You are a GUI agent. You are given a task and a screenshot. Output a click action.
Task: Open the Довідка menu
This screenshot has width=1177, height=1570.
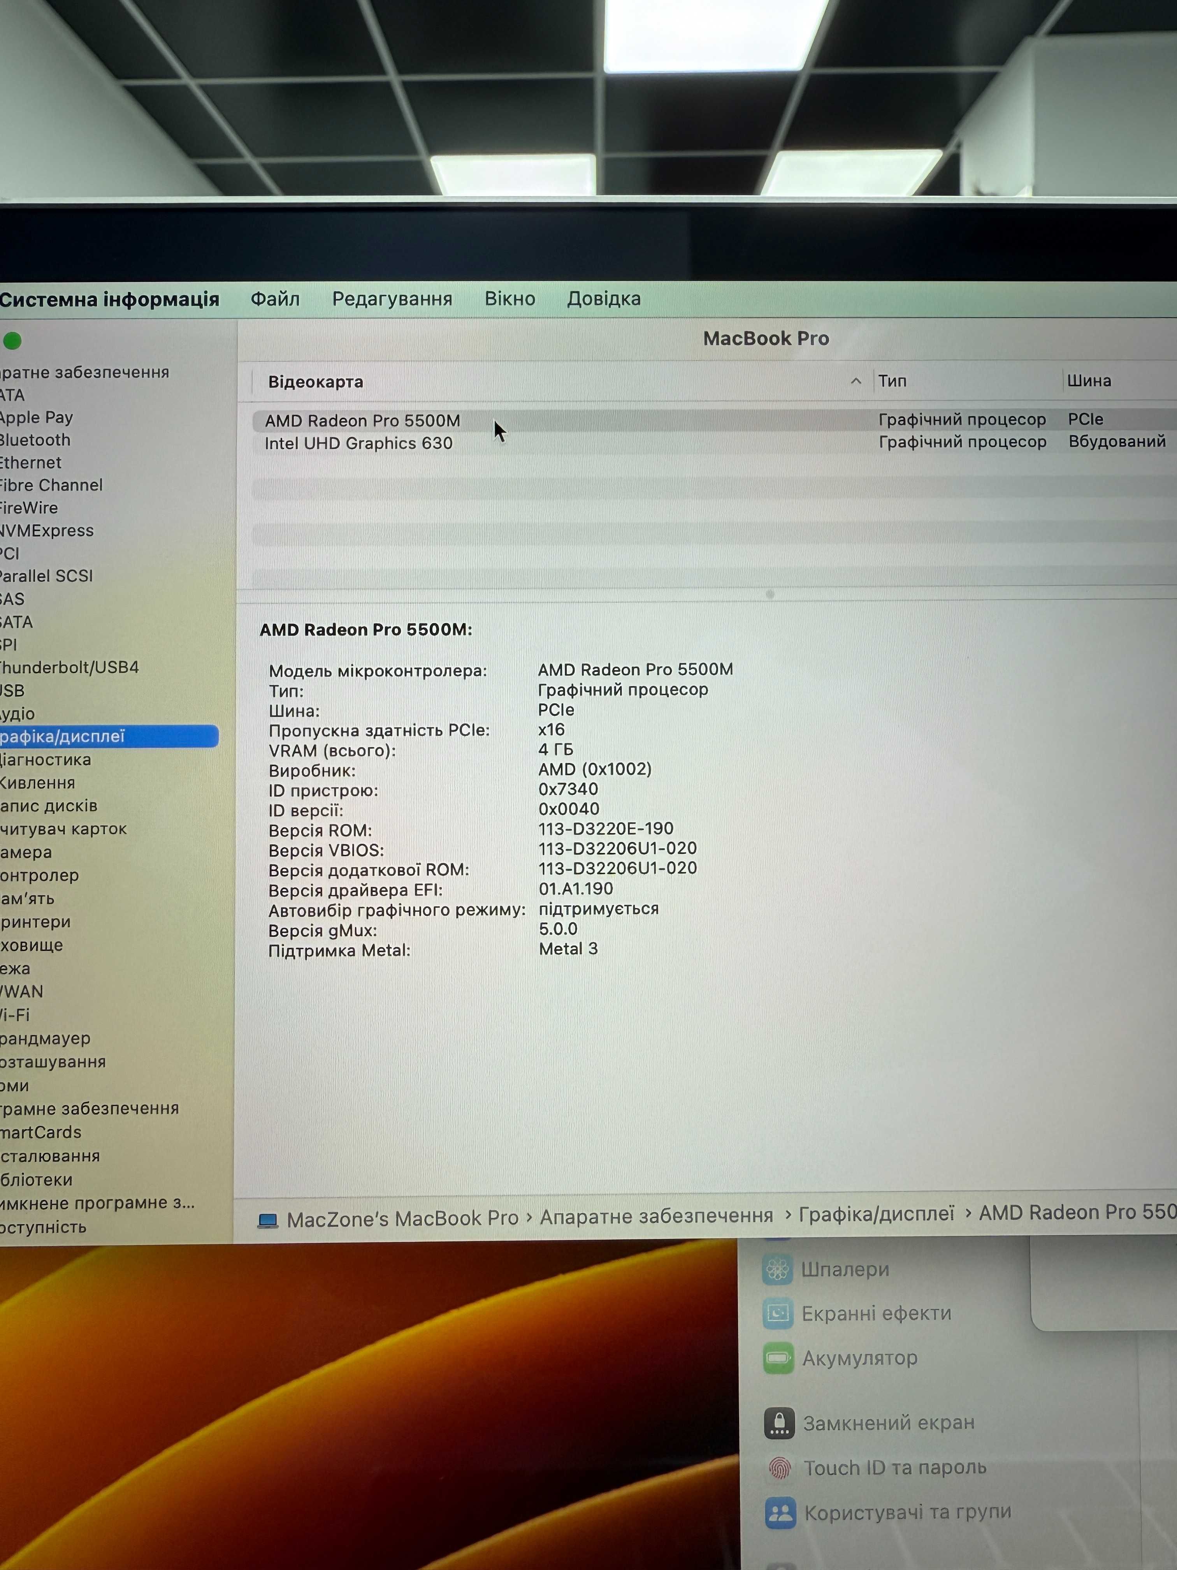[x=604, y=299]
